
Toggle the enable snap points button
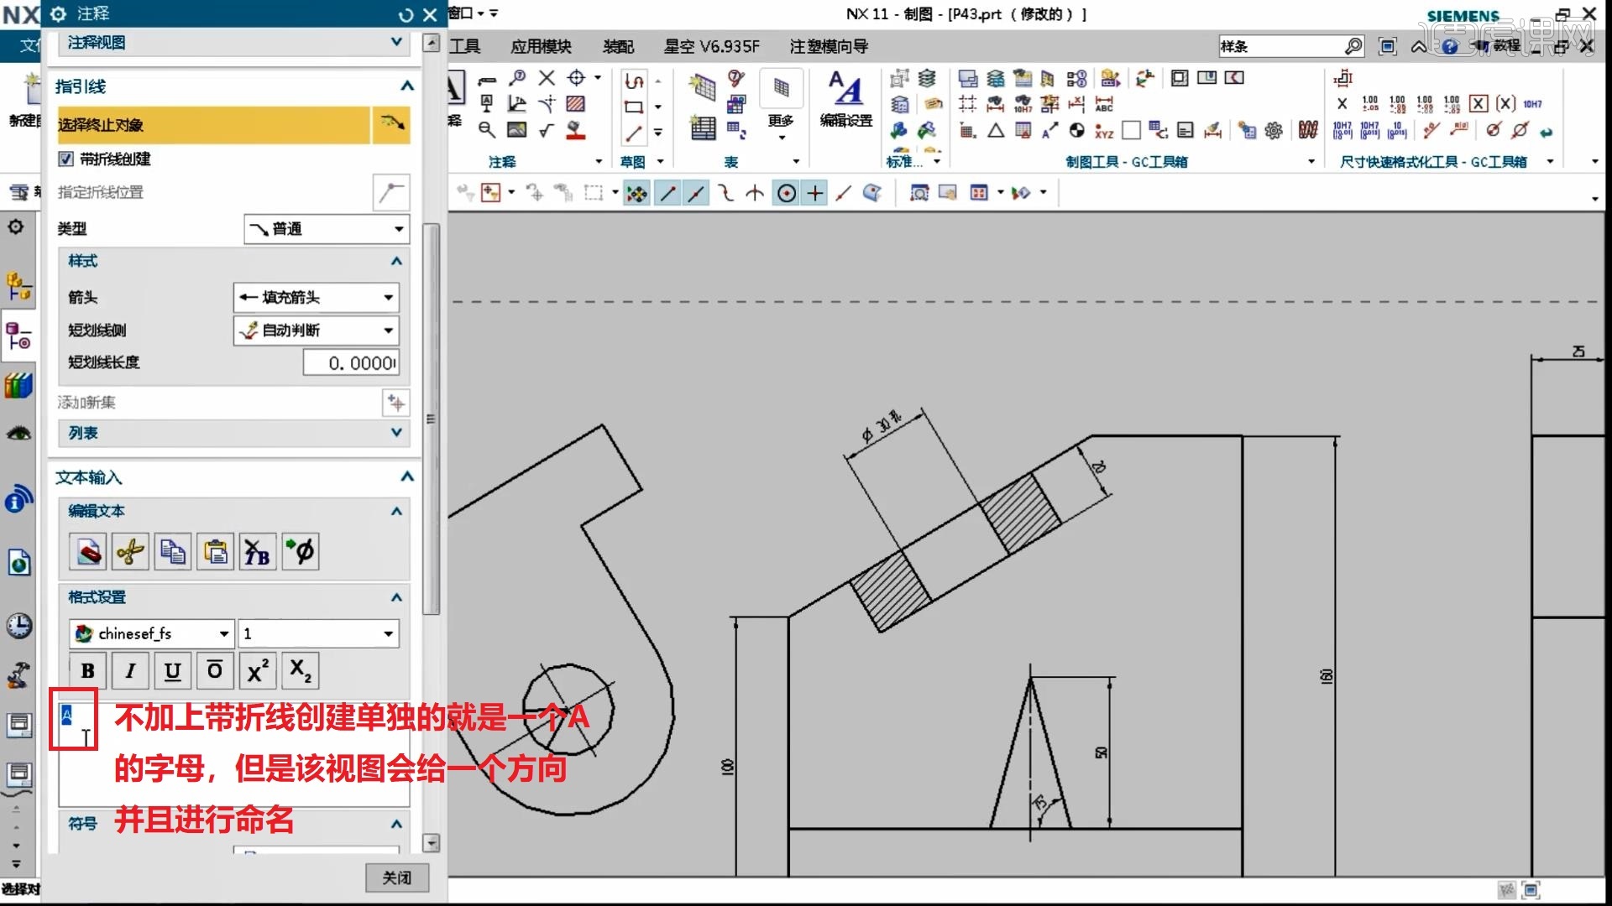point(637,194)
